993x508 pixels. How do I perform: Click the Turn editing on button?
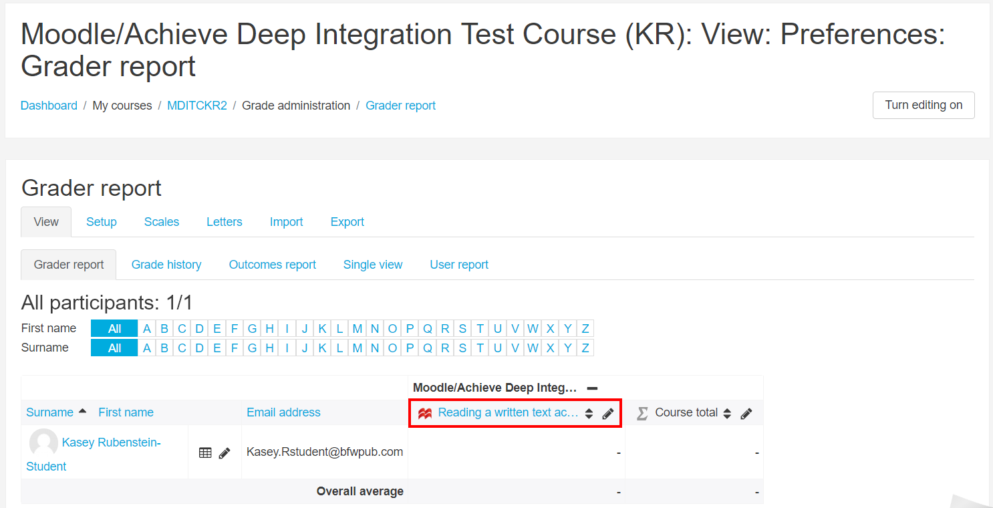[x=924, y=105]
